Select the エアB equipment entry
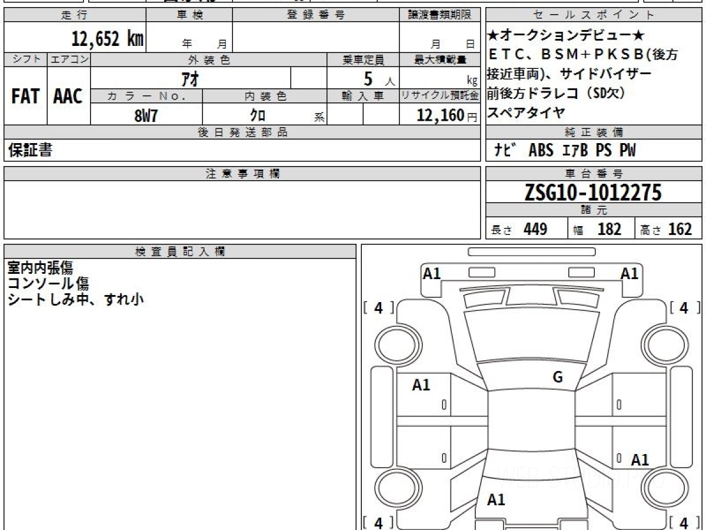This screenshot has width=706, height=530. (x=575, y=151)
